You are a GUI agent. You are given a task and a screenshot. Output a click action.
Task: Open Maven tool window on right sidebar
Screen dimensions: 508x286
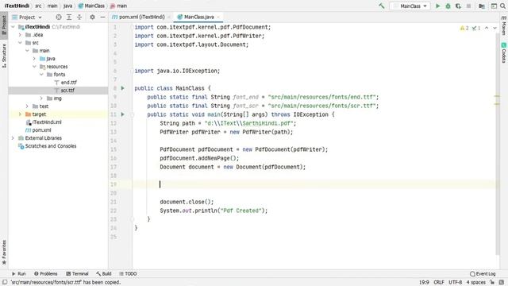point(504,26)
